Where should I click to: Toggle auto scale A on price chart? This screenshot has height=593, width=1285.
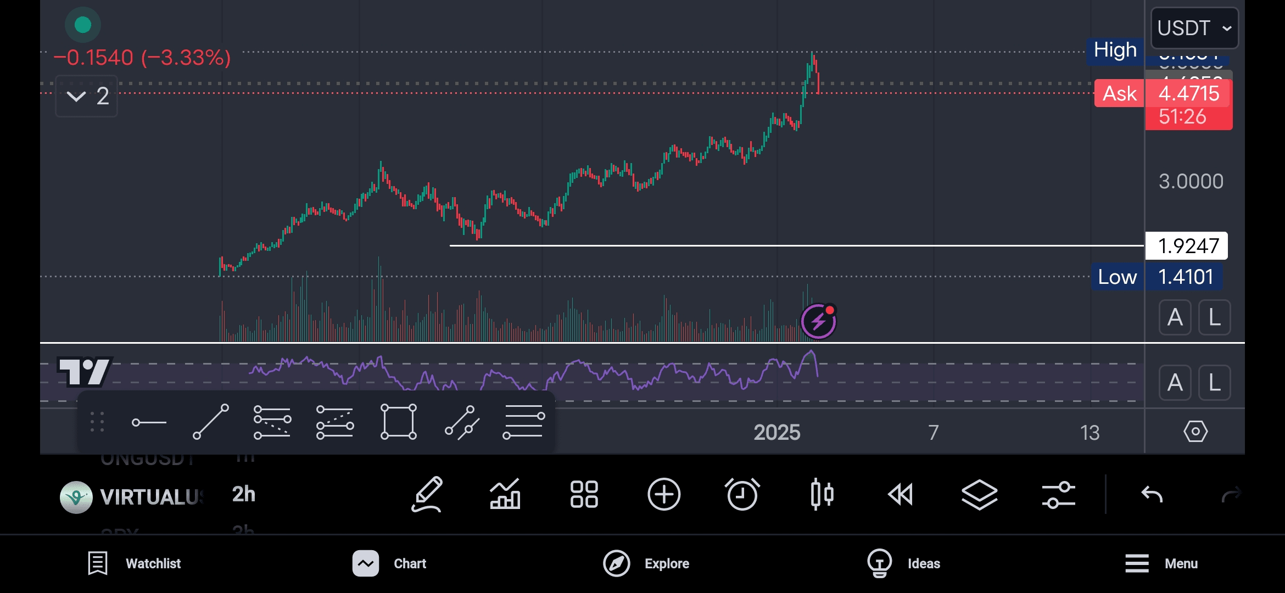pos(1175,317)
